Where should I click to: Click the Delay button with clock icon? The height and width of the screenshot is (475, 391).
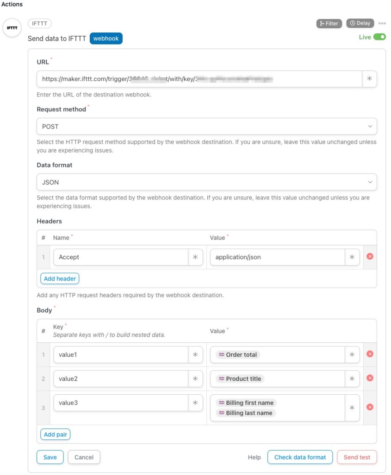360,23
